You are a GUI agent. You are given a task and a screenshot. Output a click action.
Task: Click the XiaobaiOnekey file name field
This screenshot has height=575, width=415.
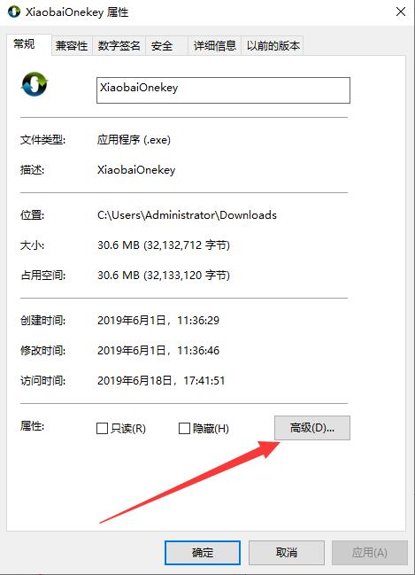(223, 90)
